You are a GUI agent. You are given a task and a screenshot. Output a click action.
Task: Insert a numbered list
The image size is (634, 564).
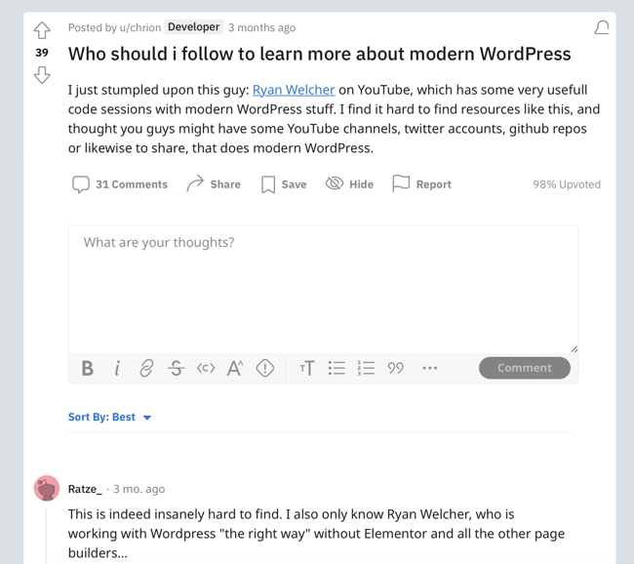[366, 368]
